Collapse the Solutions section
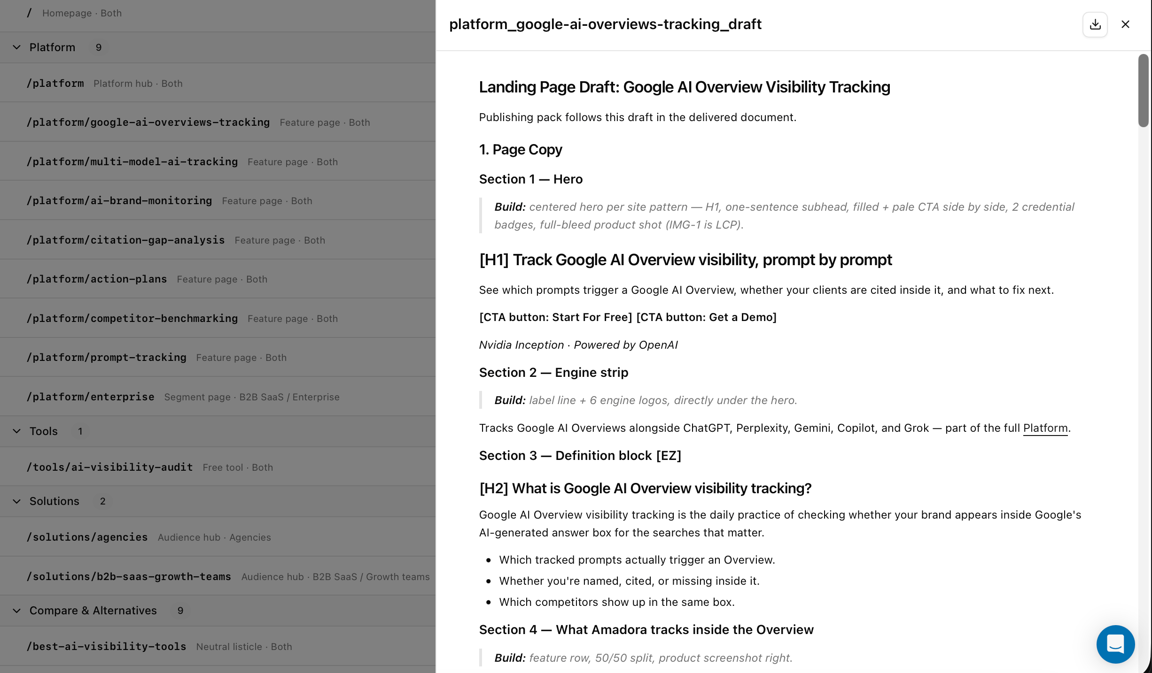 17,501
